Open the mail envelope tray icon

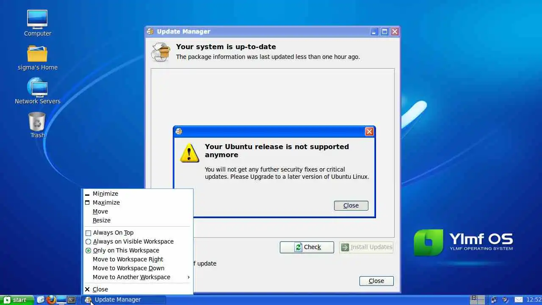519,299
